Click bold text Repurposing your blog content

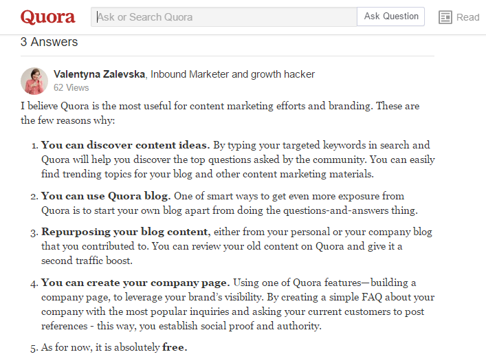126,232
